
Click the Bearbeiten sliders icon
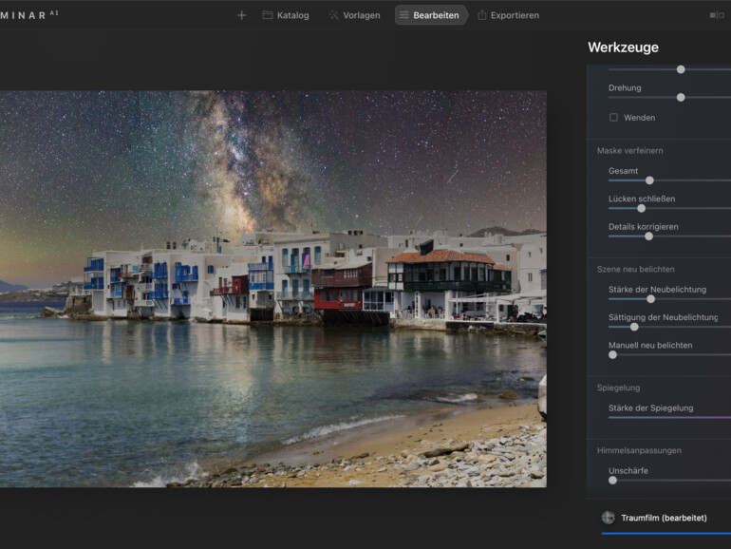(404, 15)
